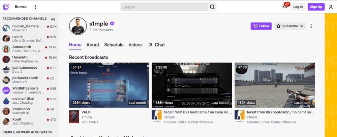This screenshot has width=337, height=137.
Task: Click the Amouranth channel name
Action: [22, 47]
